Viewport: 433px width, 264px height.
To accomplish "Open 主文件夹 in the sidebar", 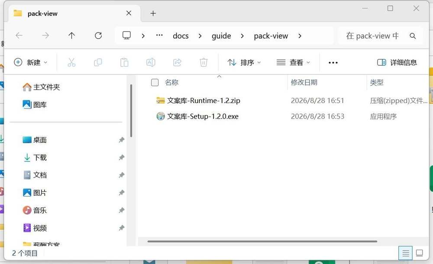I will 41,87.
